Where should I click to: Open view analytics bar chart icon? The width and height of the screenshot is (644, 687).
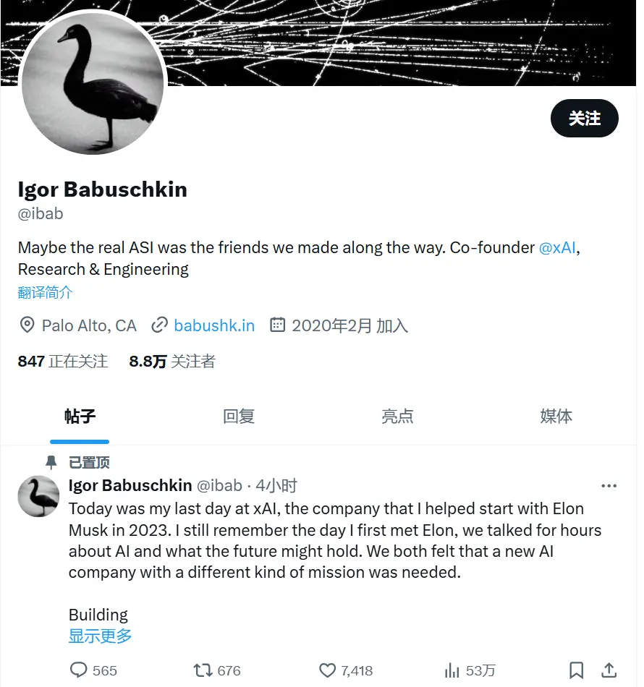coord(452,670)
